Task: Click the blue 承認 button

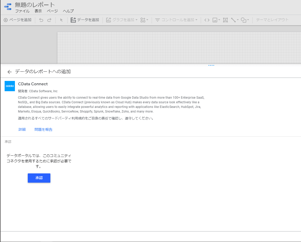Action: click(39, 178)
